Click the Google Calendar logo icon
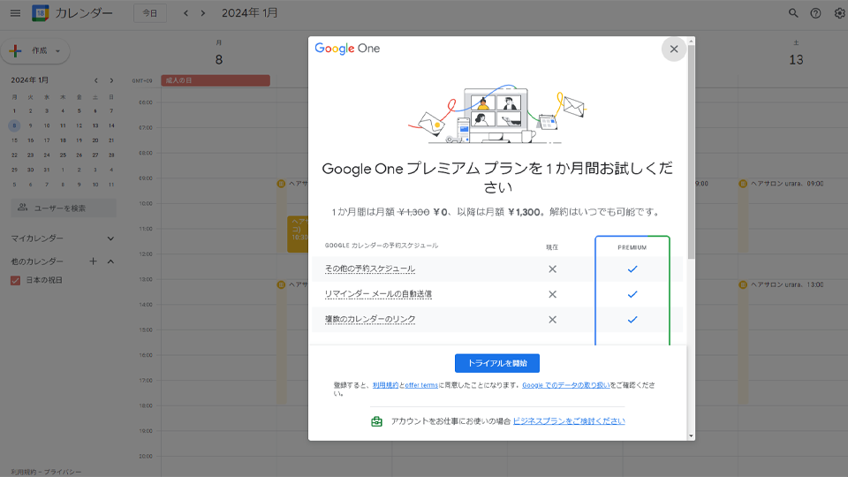Image resolution: width=848 pixels, height=477 pixels. pos(40,13)
